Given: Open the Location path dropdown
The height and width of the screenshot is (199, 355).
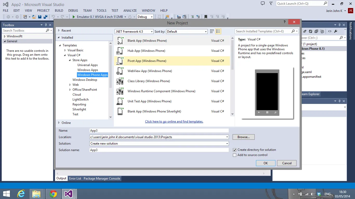Looking at the screenshot, I should coord(227,137).
